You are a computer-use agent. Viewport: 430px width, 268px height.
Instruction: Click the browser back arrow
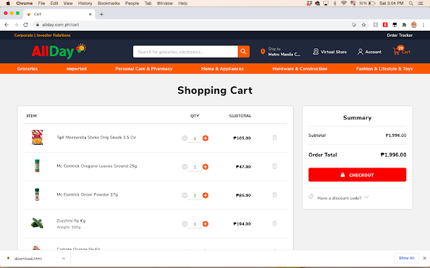tap(7, 25)
